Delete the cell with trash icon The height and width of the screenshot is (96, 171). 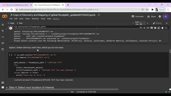[162, 28]
